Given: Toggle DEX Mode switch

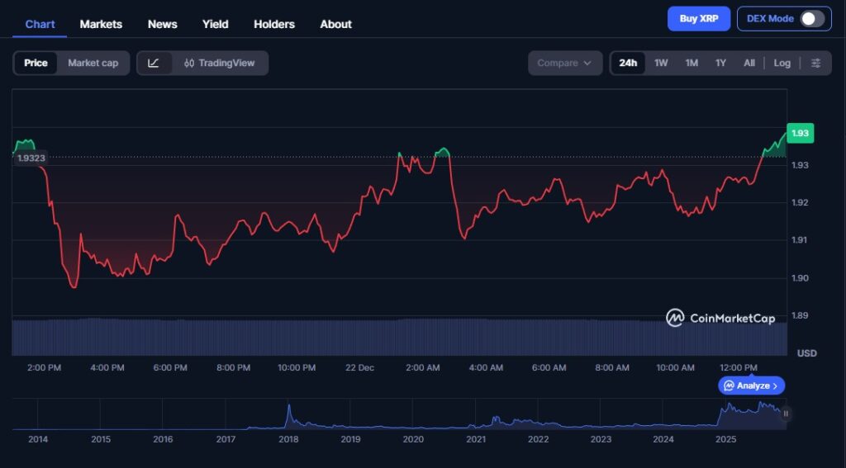Looking at the screenshot, I should click(812, 19).
